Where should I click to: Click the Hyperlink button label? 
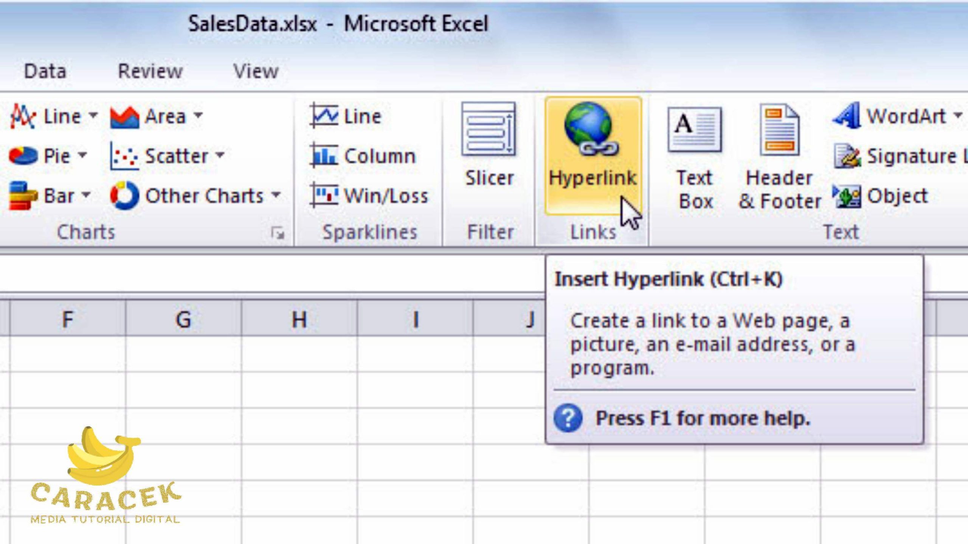point(593,178)
